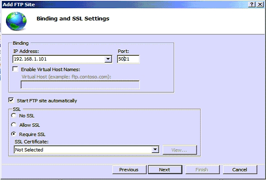Click the Port: label
Screen dimensions: 266x180
[x=123, y=51]
